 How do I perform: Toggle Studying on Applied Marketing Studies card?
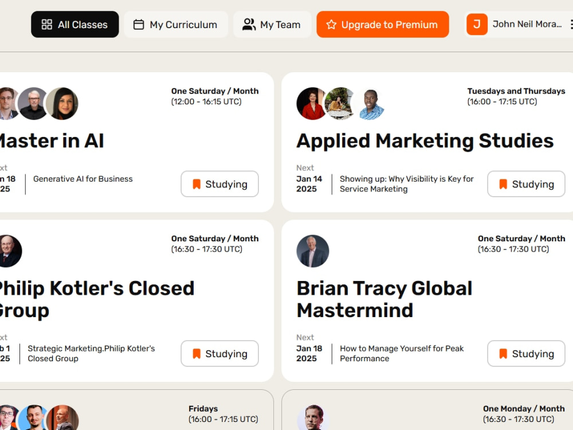526,184
